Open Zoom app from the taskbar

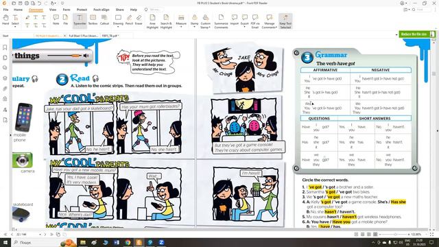[x=161, y=242]
